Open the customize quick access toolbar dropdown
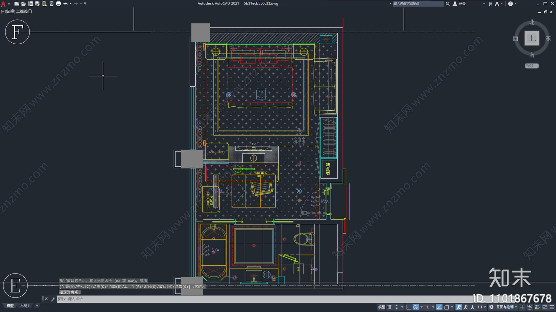The image size is (556, 312). click(85, 3)
